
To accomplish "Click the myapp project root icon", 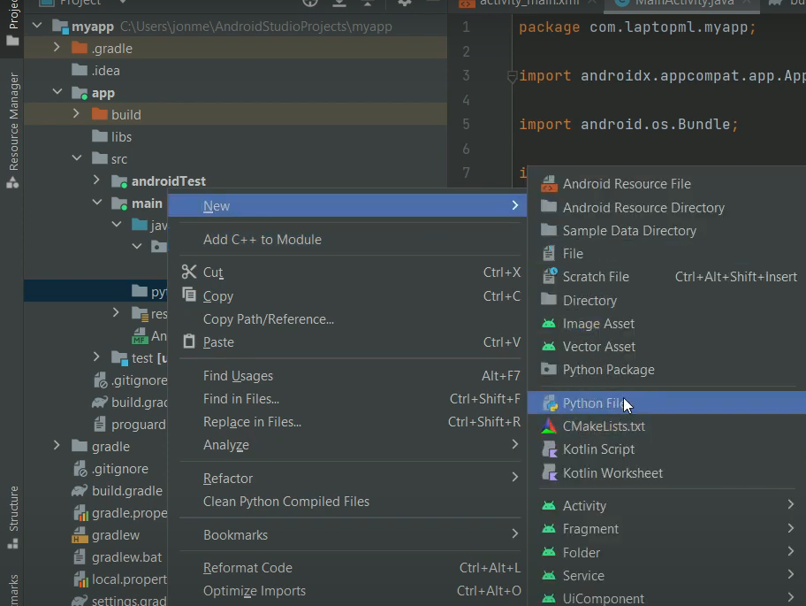I will (60, 27).
